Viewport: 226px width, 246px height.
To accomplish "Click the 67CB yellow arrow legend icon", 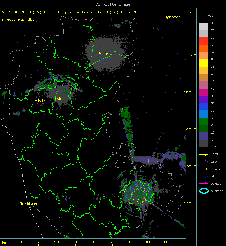I will [204, 154].
